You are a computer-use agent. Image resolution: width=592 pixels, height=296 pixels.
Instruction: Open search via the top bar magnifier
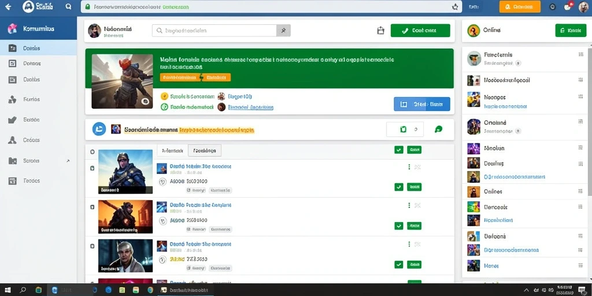(68, 6)
